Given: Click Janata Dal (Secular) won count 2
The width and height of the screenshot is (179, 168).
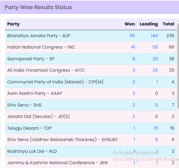Looking at the screenshot, I should pyautogui.click(x=133, y=116).
